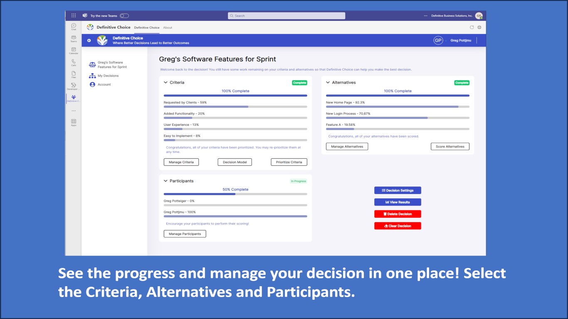568x319 pixels.
Task: Click Decision Model button
Action: pos(235,162)
